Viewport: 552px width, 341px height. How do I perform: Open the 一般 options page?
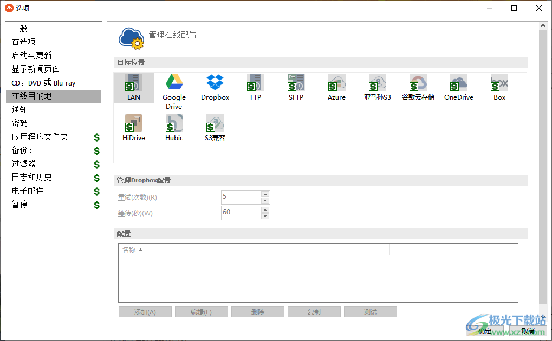pos(54,28)
